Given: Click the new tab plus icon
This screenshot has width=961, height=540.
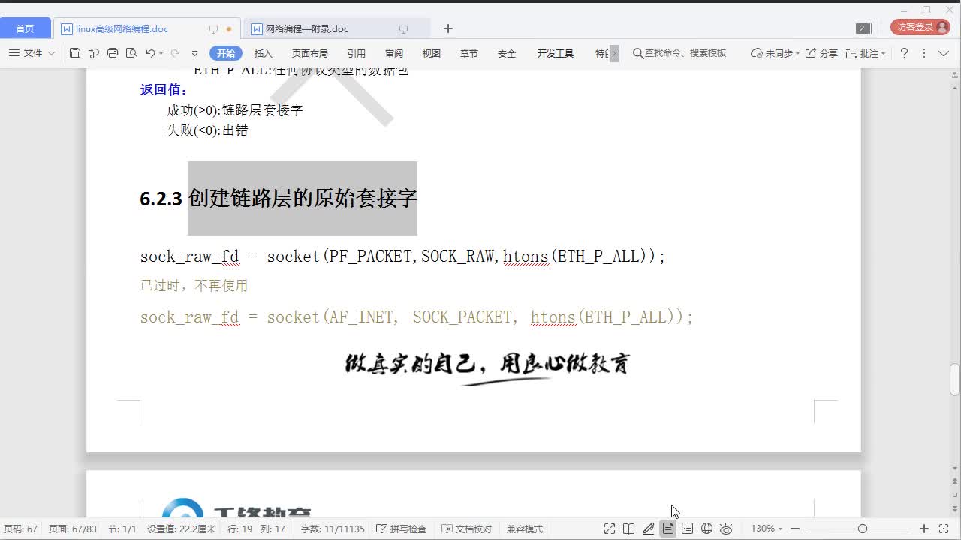Looking at the screenshot, I should [448, 28].
